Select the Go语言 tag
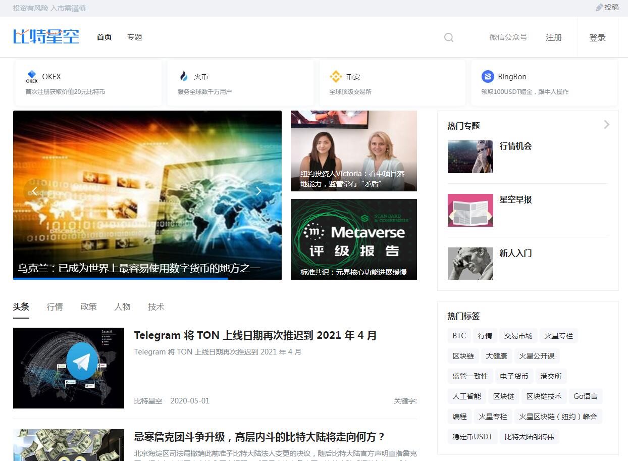This screenshot has height=461, width=628. tap(586, 396)
